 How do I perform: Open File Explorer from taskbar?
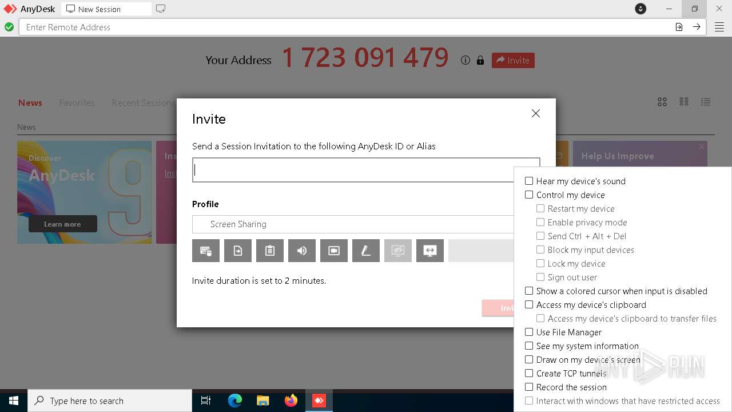263,401
